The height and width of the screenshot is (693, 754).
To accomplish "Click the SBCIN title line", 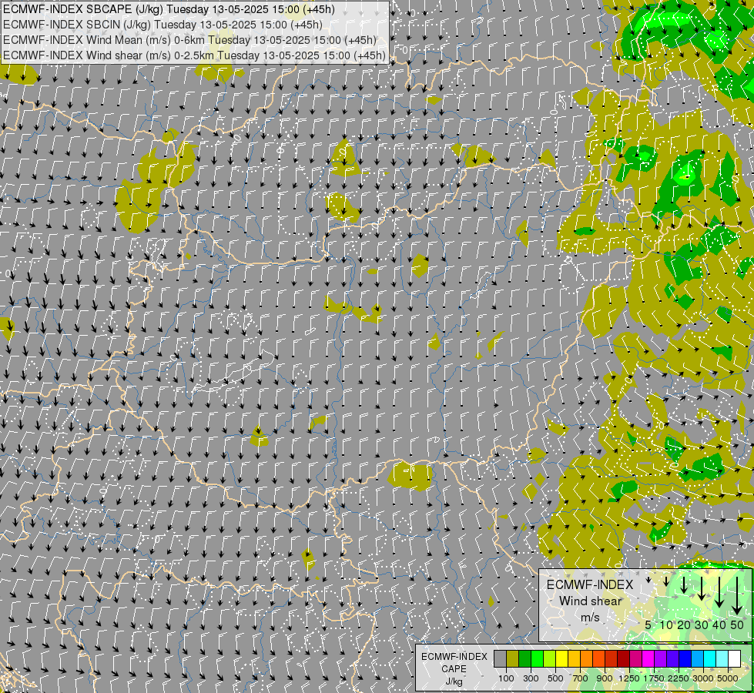I will 163,25.
